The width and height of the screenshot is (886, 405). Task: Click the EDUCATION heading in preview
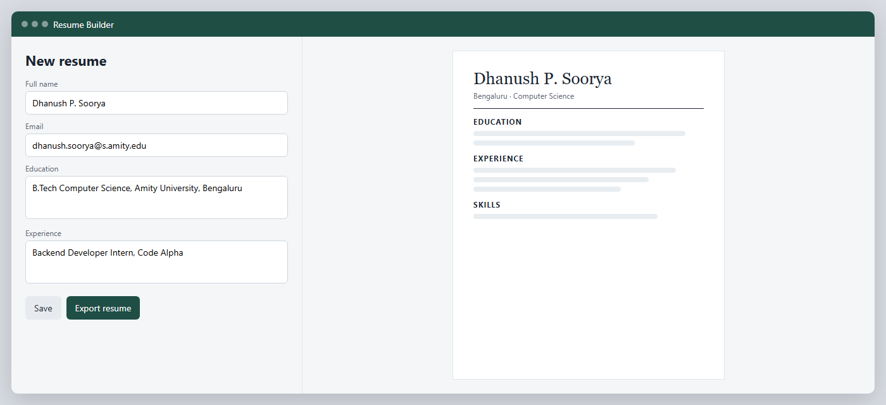[x=497, y=122]
